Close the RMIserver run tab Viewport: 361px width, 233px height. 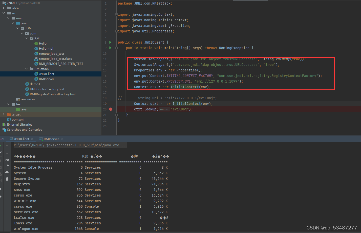[x=62, y=139]
